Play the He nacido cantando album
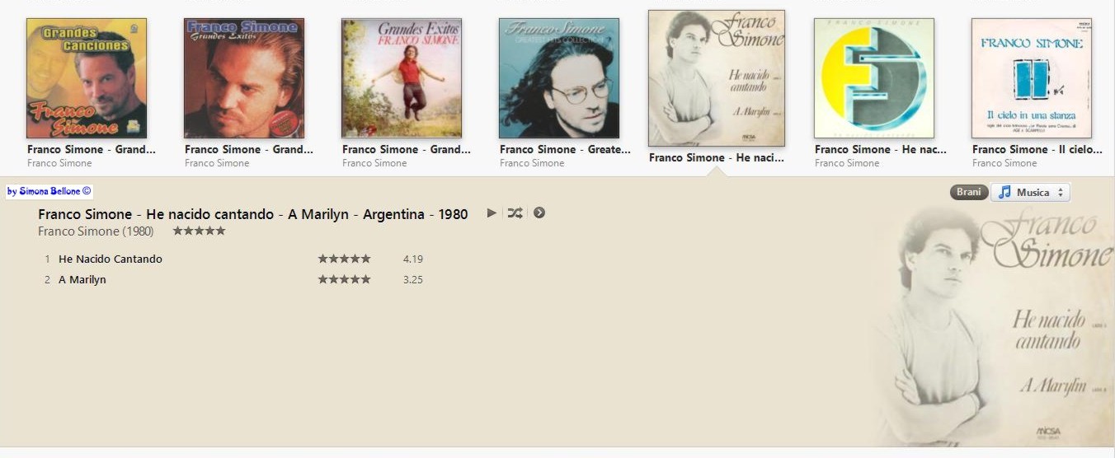The height and width of the screenshot is (458, 1115). coord(492,213)
